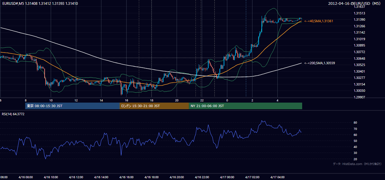Image resolution: width=385 pixels, height=180 pixels.
Task: Click the '4/16 20:00' bottom time label
Action: [177, 177]
